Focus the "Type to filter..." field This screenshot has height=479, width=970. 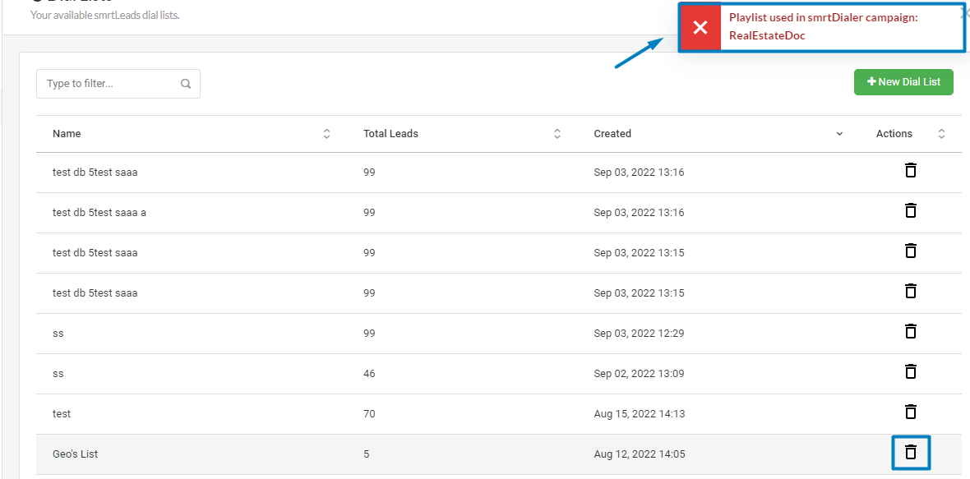[x=111, y=84]
